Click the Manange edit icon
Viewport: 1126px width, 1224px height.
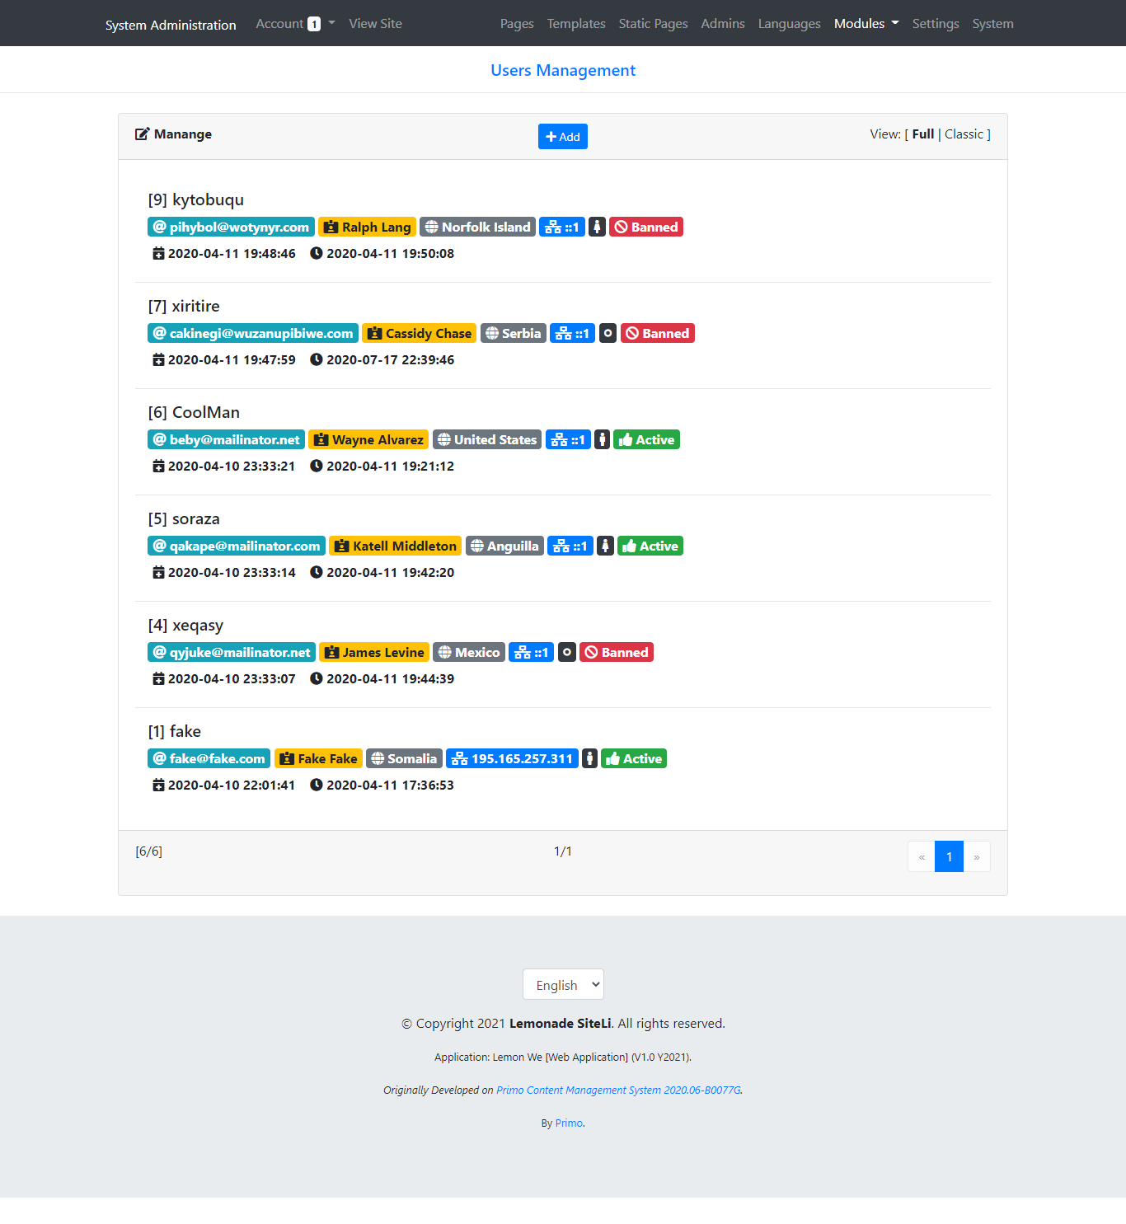143,134
